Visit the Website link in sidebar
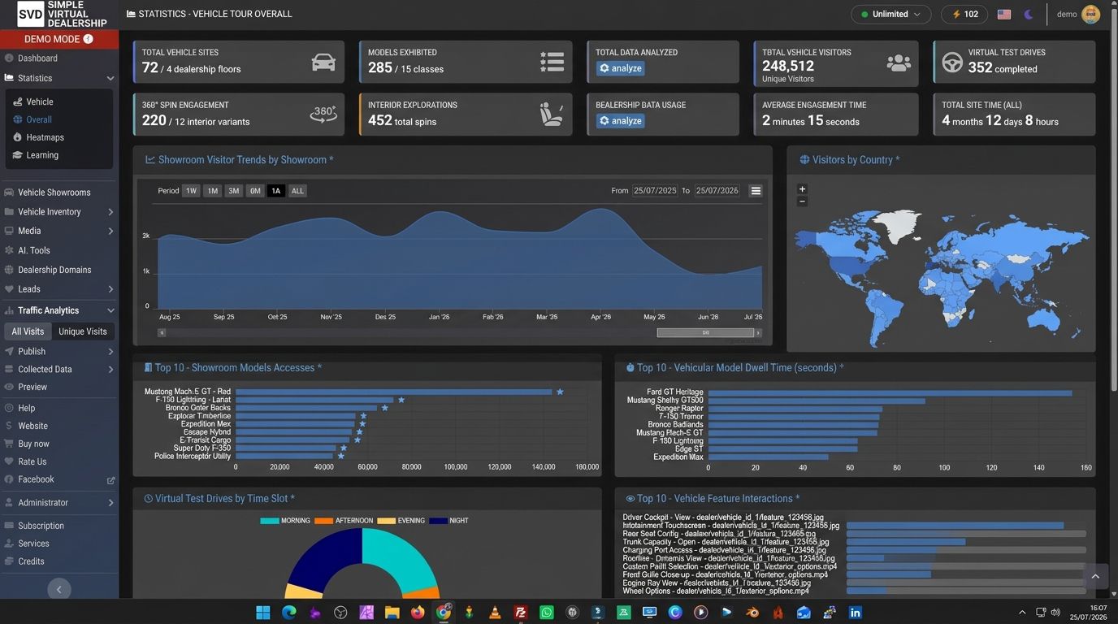The height and width of the screenshot is (624, 1118). click(32, 426)
